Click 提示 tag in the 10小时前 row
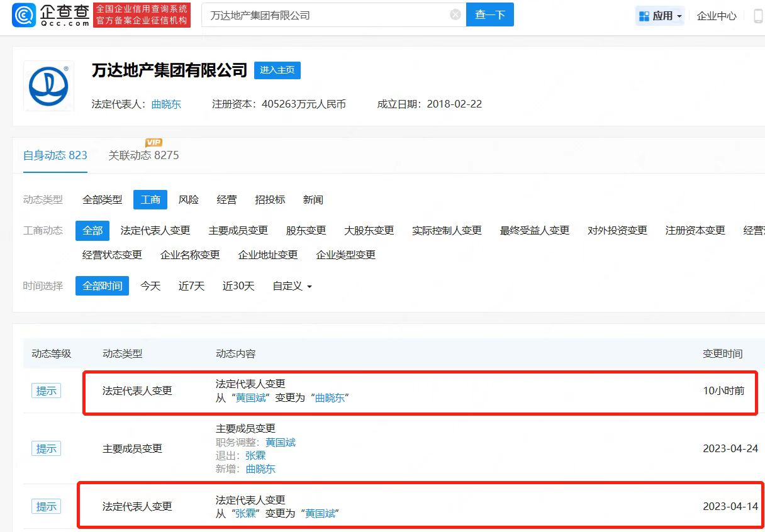Image resolution: width=765 pixels, height=532 pixels. pos(47,391)
